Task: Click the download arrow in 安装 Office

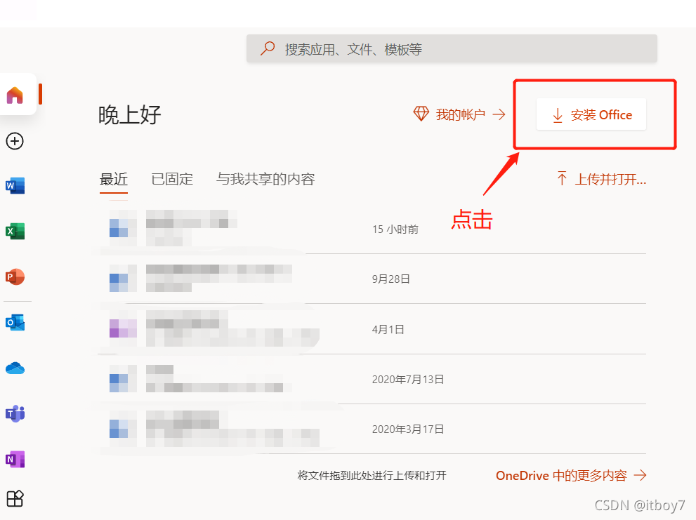Action: (558, 115)
